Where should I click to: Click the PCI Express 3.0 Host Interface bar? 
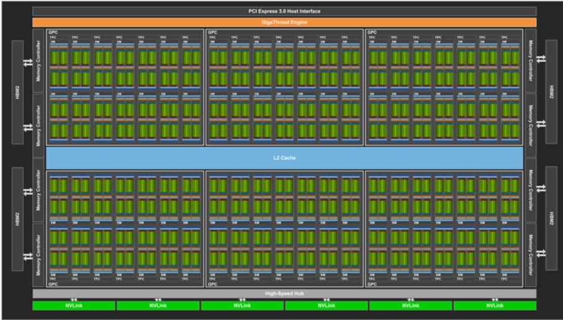coord(284,11)
